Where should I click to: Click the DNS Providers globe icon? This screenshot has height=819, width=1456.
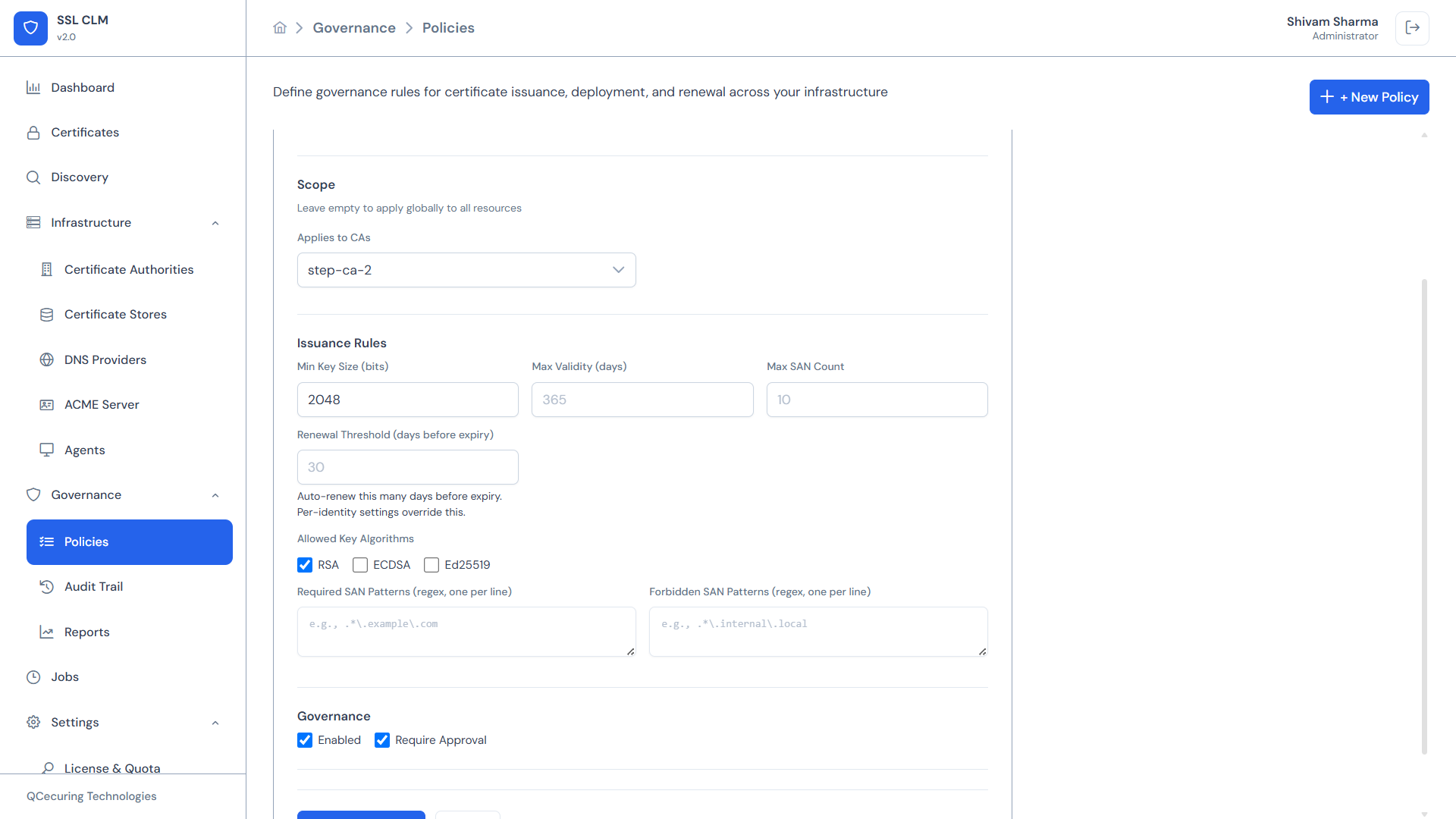47,359
